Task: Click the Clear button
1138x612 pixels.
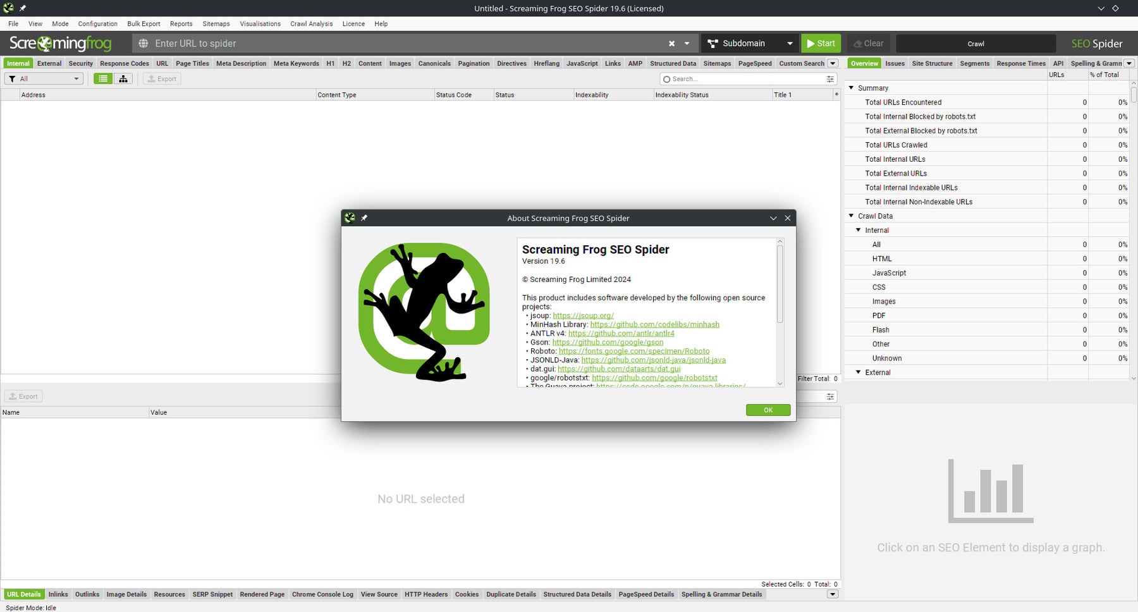Action: (x=868, y=44)
